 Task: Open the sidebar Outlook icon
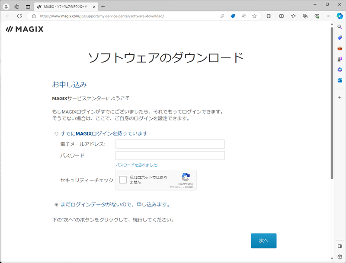340,80
